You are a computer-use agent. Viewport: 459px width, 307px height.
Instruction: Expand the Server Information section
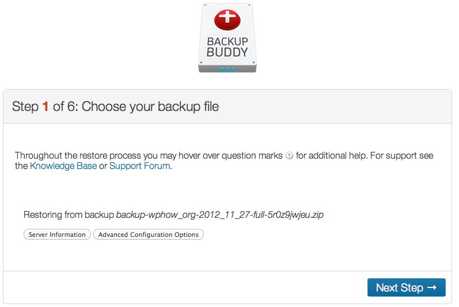pyautogui.click(x=57, y=234)
